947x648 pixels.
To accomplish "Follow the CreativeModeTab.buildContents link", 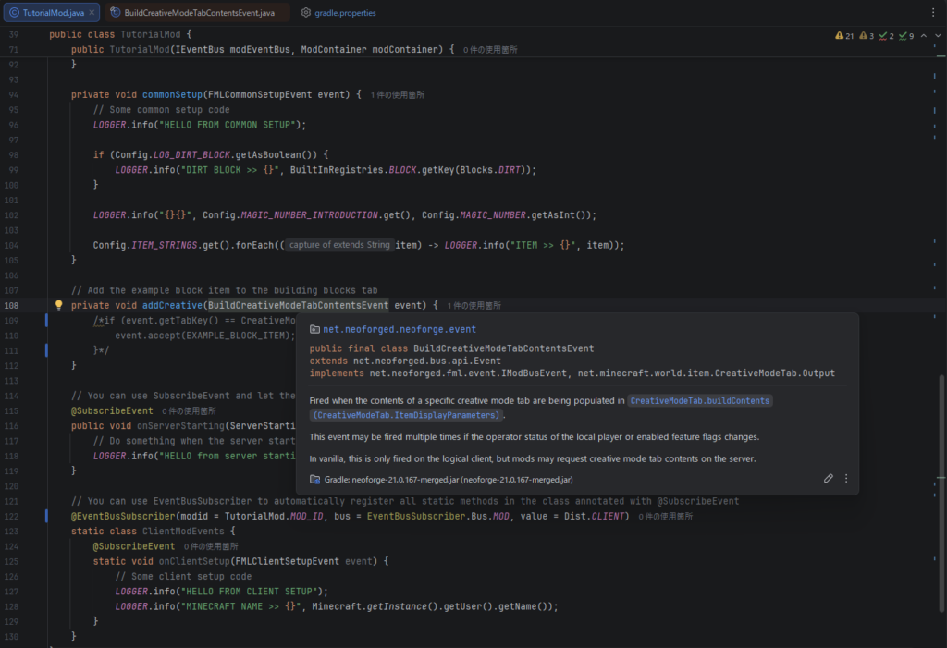I will pyautogui.click(x=700, y=400).
